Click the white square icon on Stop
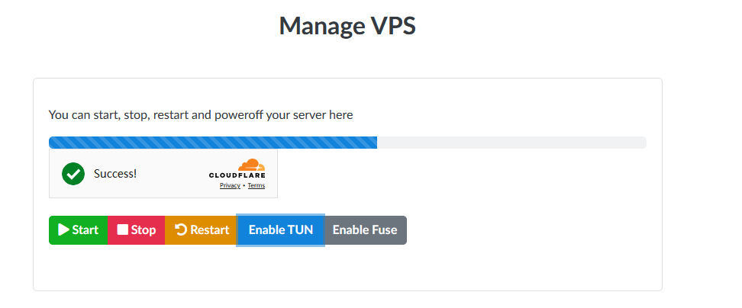The height and width of the screenshot is (308, 742). [x=123, y=229]
